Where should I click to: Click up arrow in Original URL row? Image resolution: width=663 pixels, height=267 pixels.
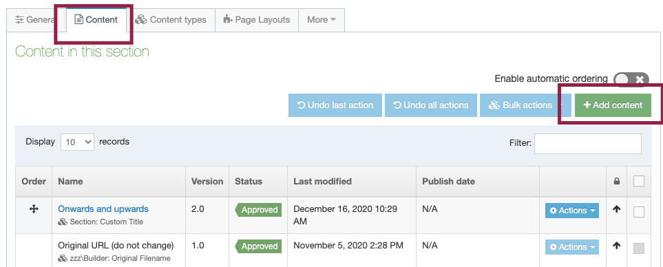tap(616, 245)
